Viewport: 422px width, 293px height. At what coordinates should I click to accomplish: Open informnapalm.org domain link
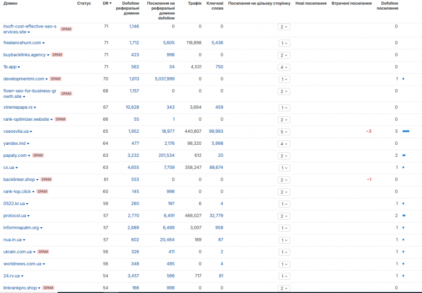[21, 228]
